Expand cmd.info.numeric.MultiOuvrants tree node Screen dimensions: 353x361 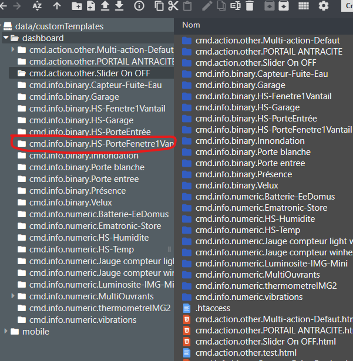[13, 296]
